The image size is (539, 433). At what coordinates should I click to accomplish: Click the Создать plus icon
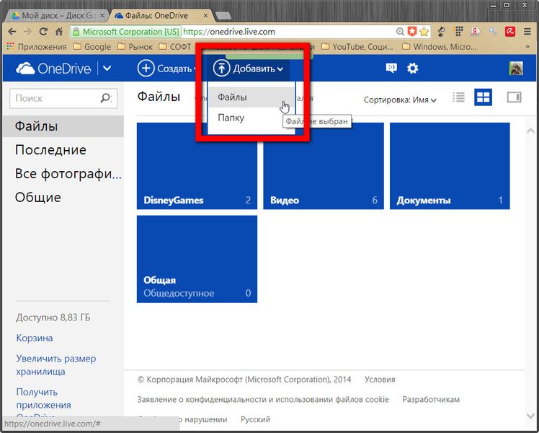click(146, 68)
